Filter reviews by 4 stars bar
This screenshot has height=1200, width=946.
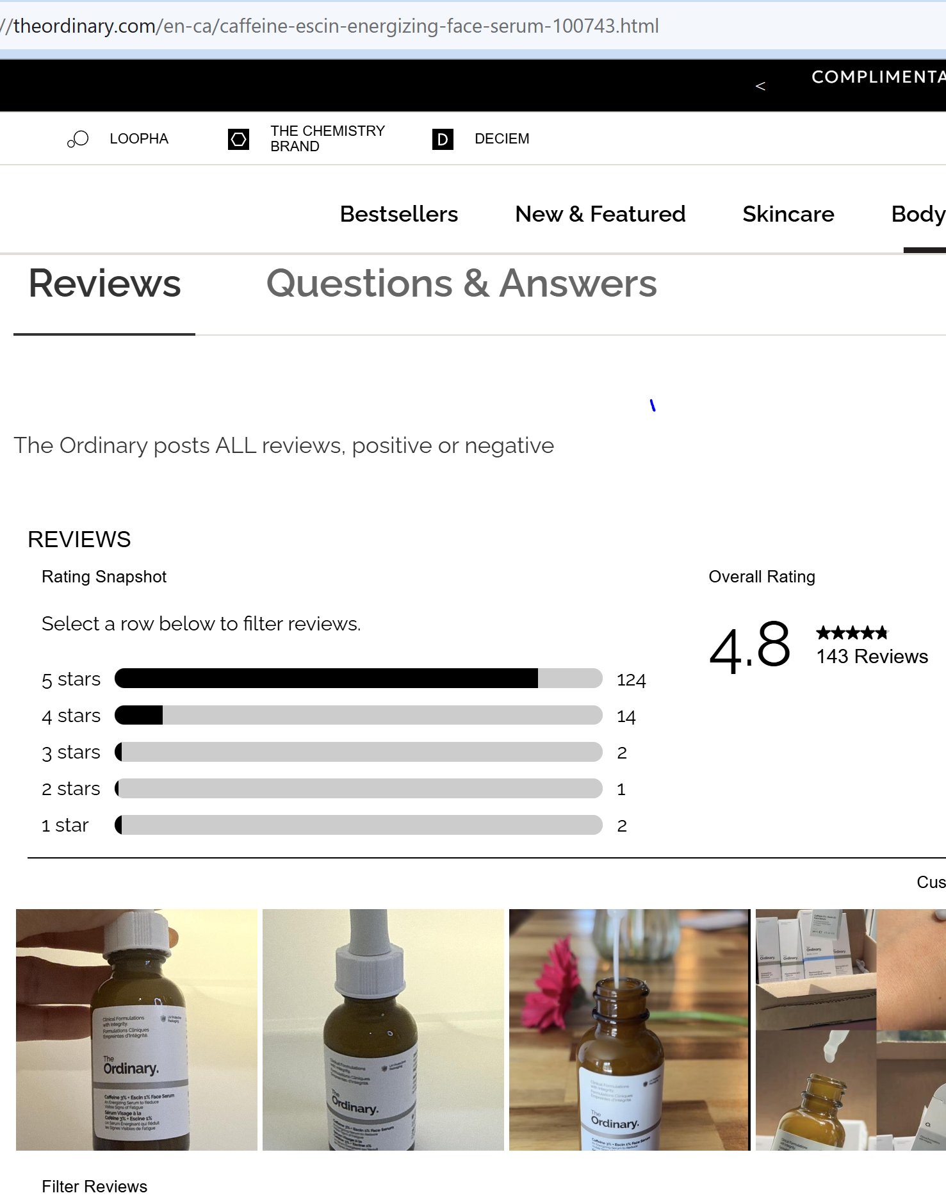pyautogui.click(x=359, y=715)
